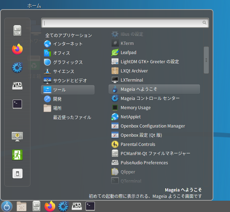Select ツール category
Viewport: 230px width, 212px height.
pos(68,90)
